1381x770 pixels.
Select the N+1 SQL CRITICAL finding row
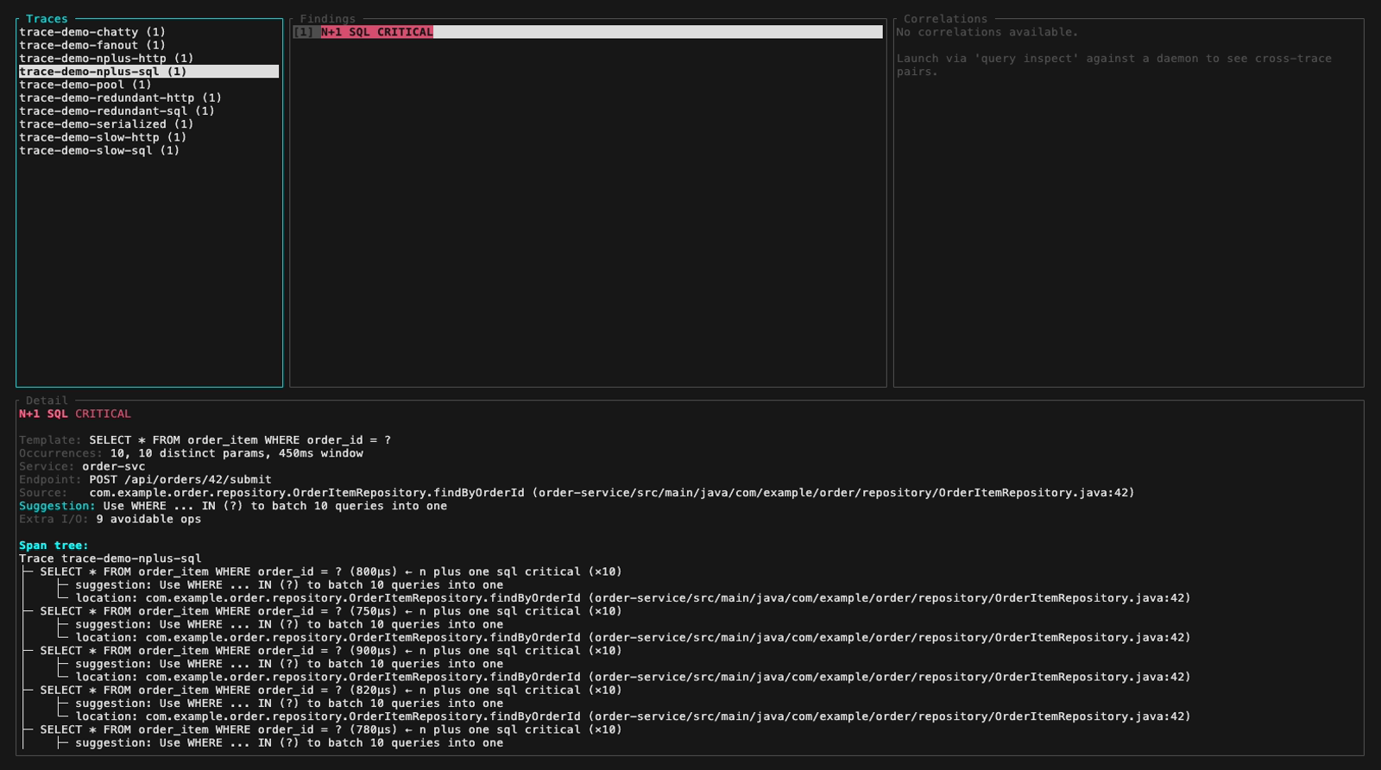(x=588, y=32)
